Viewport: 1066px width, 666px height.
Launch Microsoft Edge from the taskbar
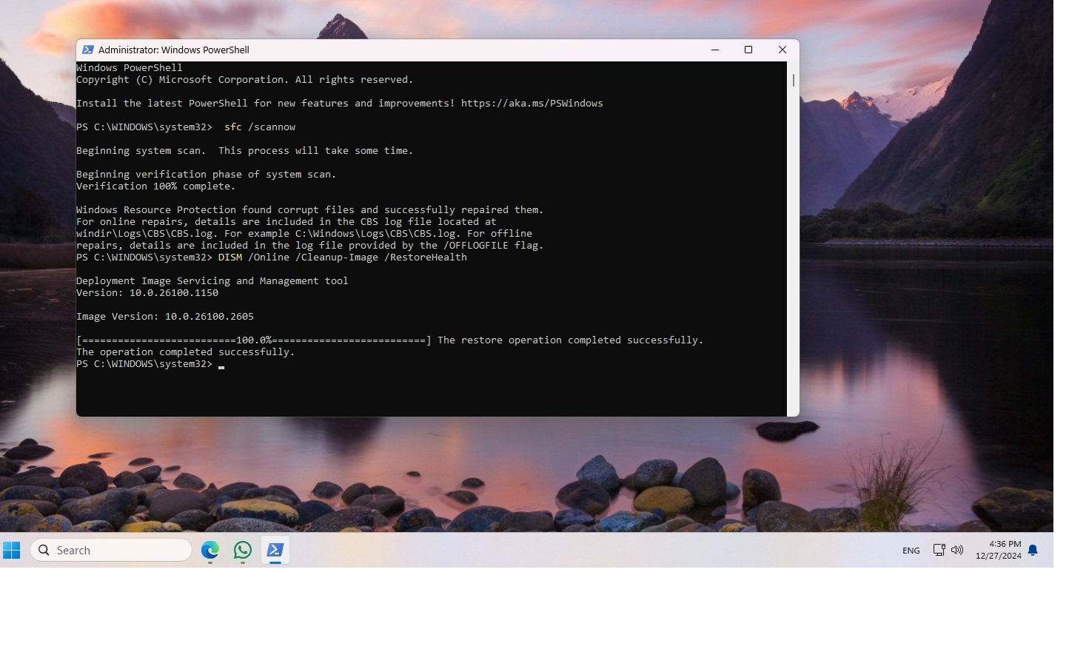pyautogui.click(x=210, y=550)
